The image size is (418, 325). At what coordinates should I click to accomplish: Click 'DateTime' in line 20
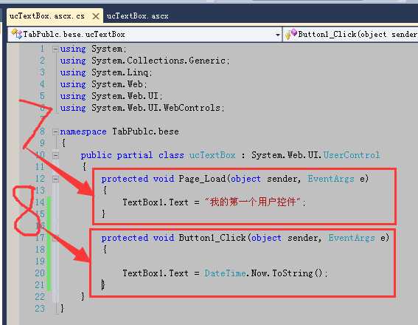[x=225, y=273]
